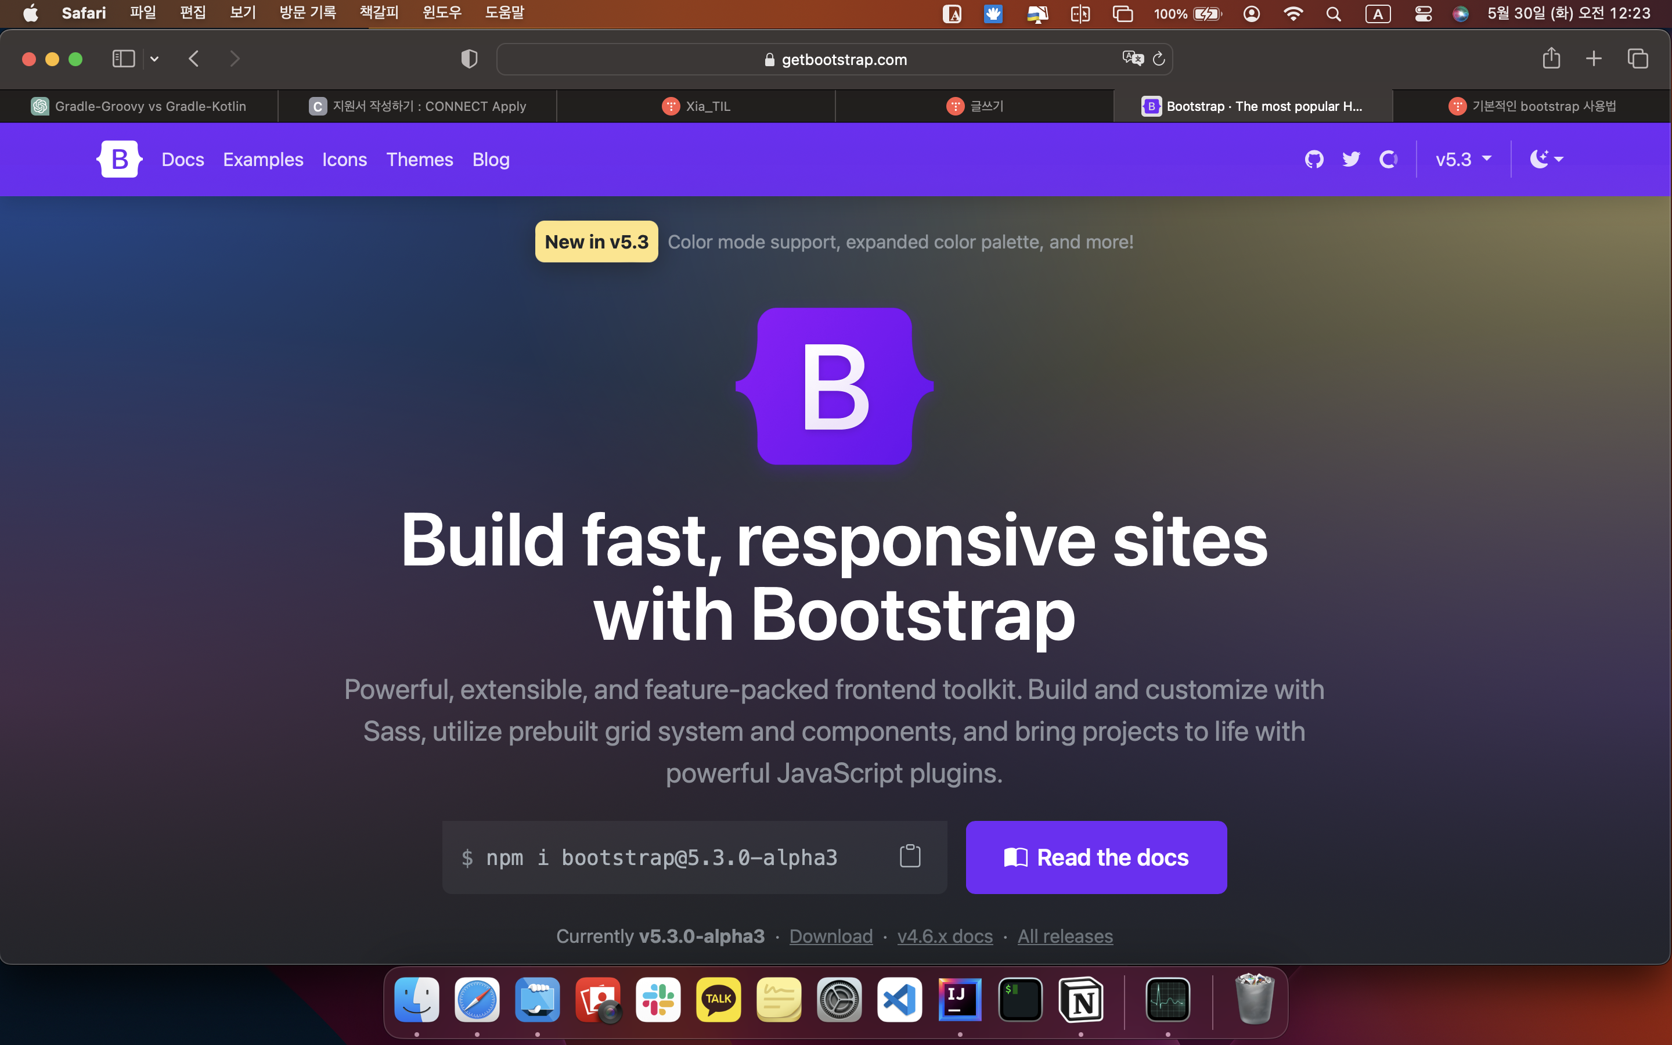Open the 파일 menu

click(x=143, y=13)
